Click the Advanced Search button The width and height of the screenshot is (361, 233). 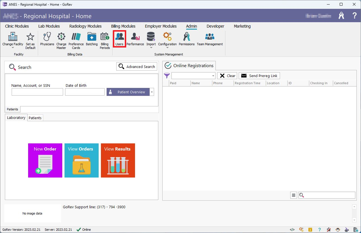point(137,67)
